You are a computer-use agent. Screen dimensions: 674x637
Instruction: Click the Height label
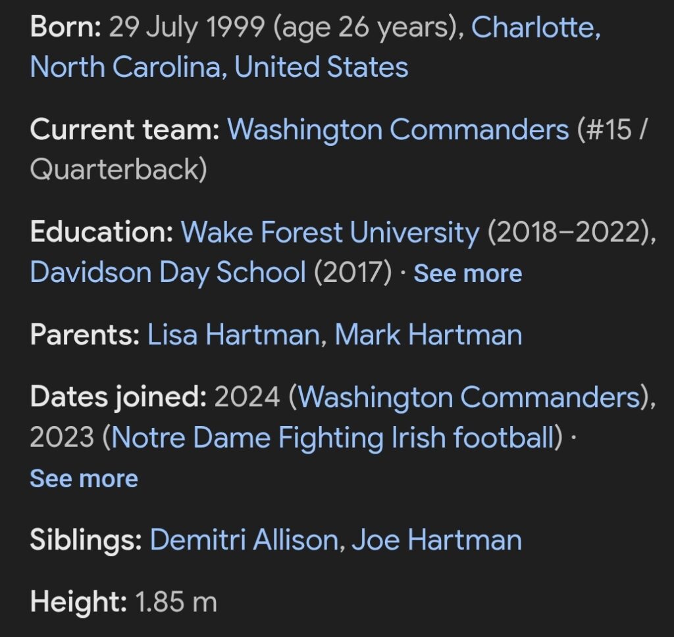click(78, 601)
